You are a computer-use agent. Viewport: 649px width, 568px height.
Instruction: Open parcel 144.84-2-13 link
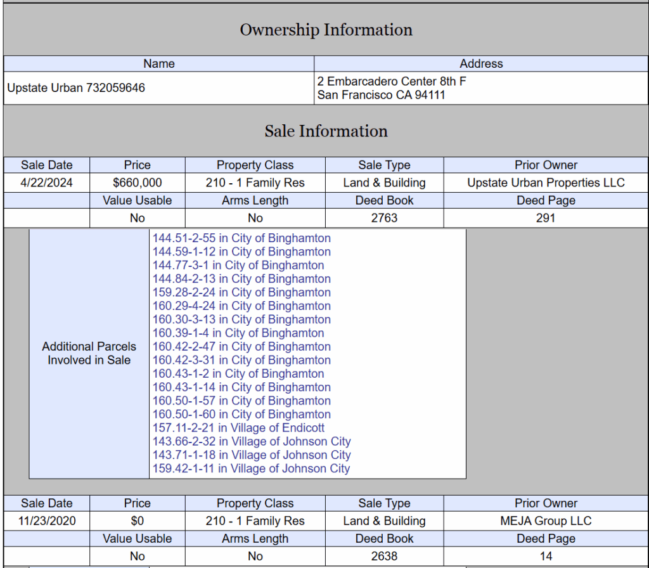(241, 279)
